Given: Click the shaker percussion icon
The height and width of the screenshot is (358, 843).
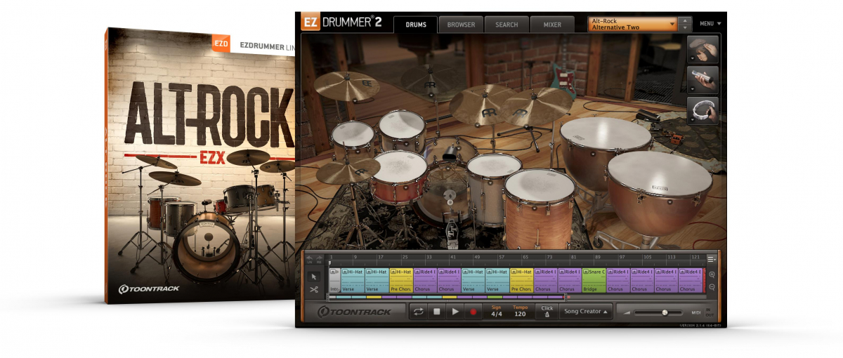Looking at the screenshot, I should [703, 80].
